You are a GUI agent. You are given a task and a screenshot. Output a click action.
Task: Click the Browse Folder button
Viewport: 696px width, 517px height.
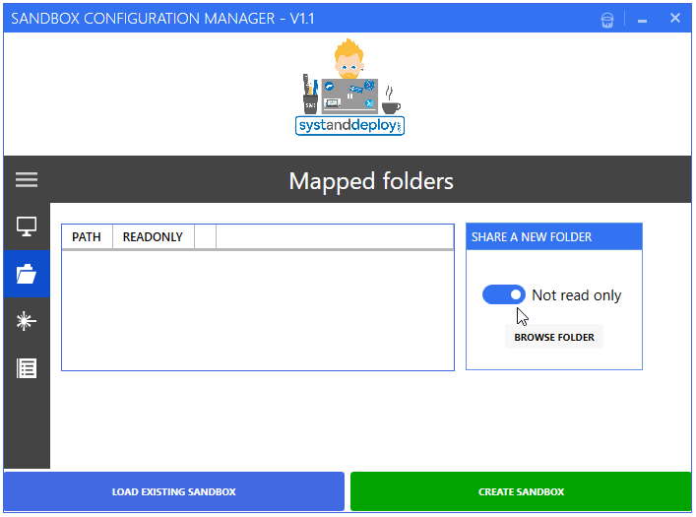(554, 337)
